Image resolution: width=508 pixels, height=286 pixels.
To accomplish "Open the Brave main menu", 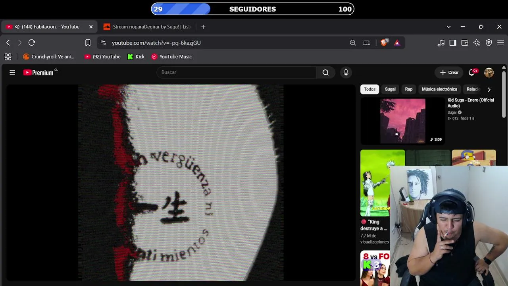I will pyautogui.click(x=500, y=43).
